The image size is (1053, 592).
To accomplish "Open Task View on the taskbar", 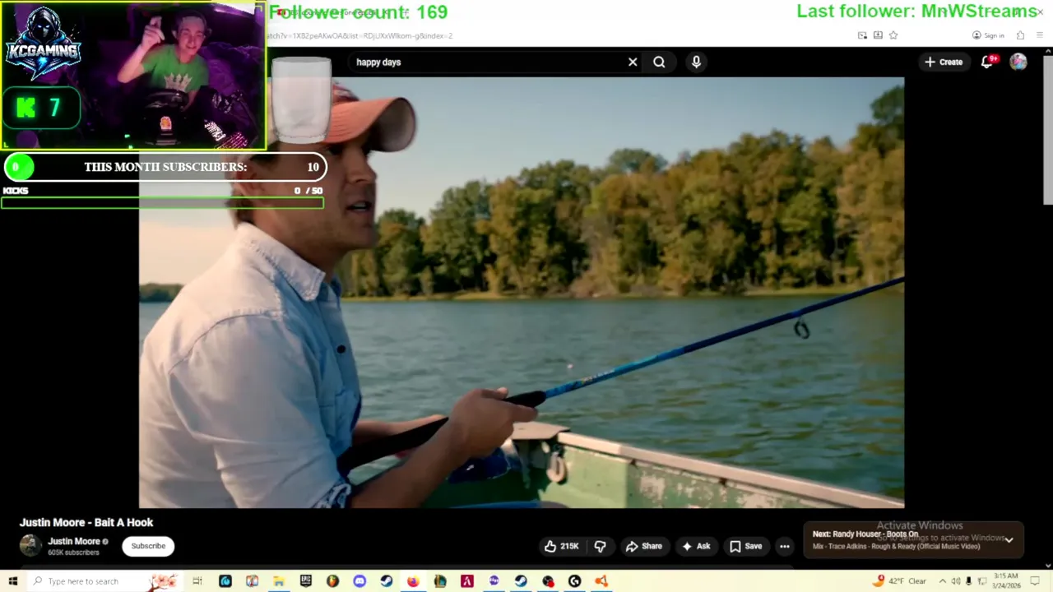I will (x=197, y=581).
